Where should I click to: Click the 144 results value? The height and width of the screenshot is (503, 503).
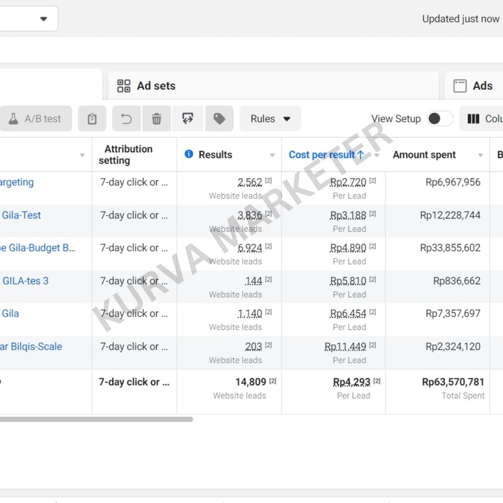tap(253, 281)
